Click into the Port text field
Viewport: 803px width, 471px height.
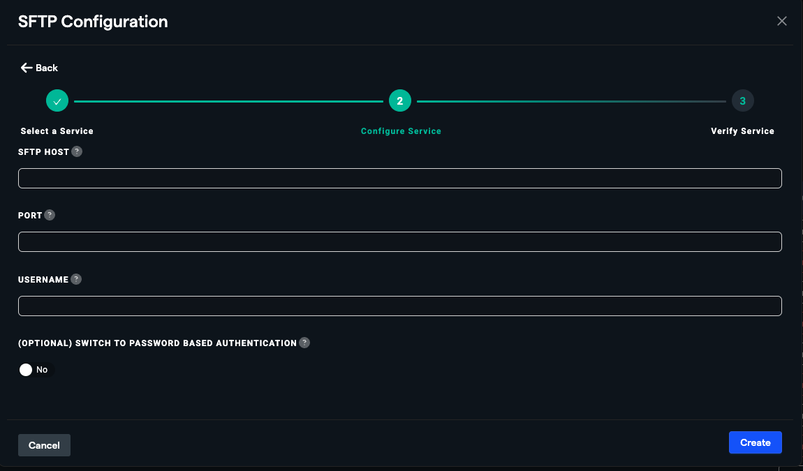pyautogui.click(x=399, y=242)
